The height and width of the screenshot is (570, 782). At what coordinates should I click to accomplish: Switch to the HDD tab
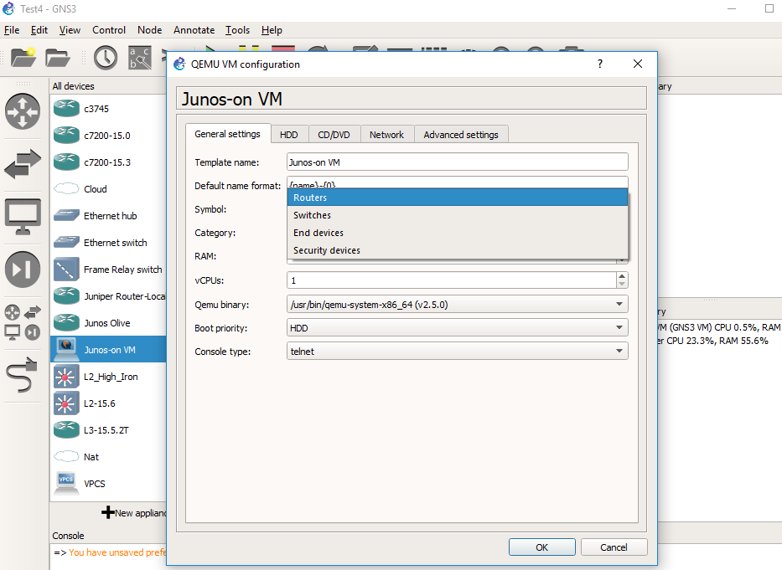289,135
